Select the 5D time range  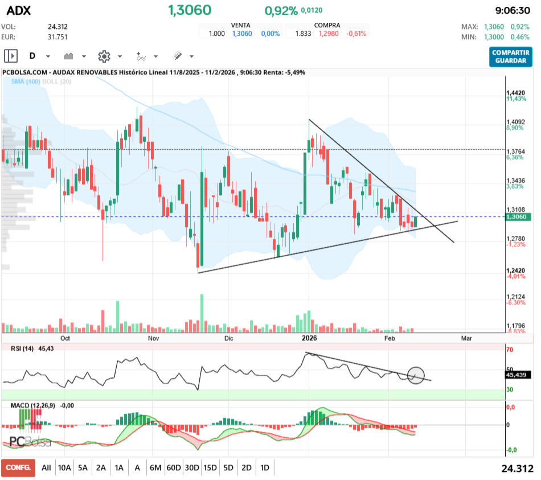[228, 468]
